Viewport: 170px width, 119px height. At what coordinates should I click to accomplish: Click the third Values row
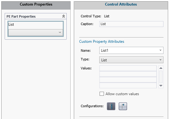(128, 80)
